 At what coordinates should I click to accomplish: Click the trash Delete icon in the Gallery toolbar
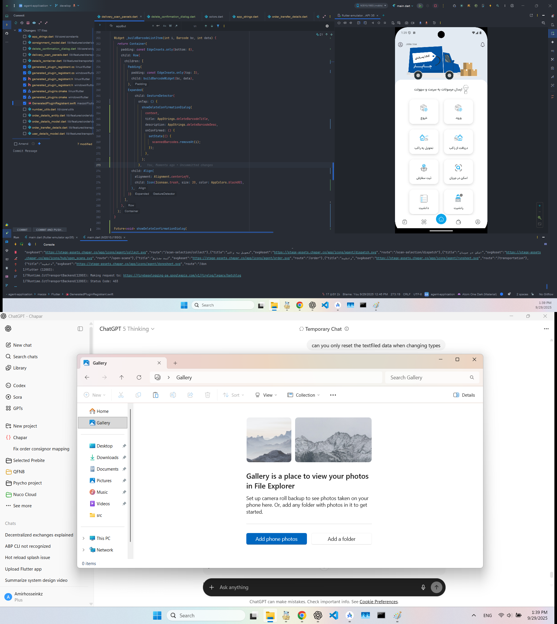[207, 395]
